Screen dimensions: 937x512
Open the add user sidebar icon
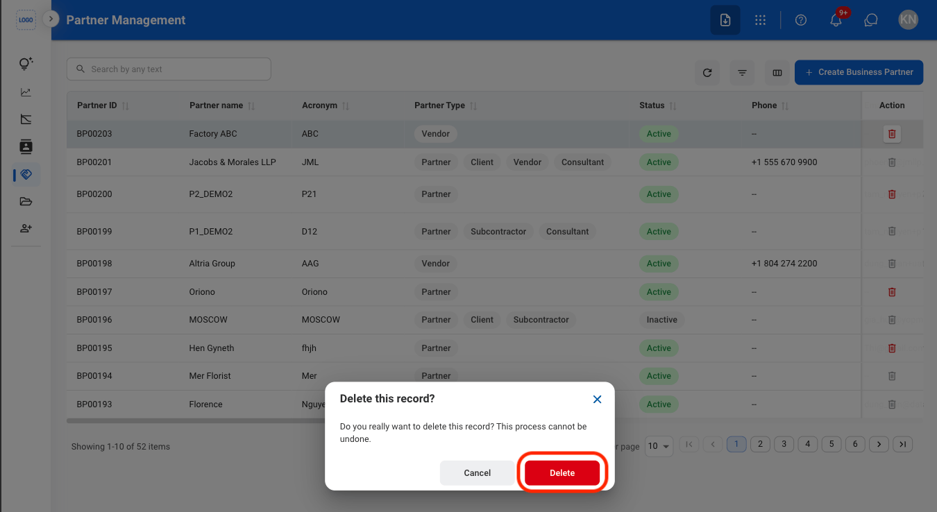[26, 228]
